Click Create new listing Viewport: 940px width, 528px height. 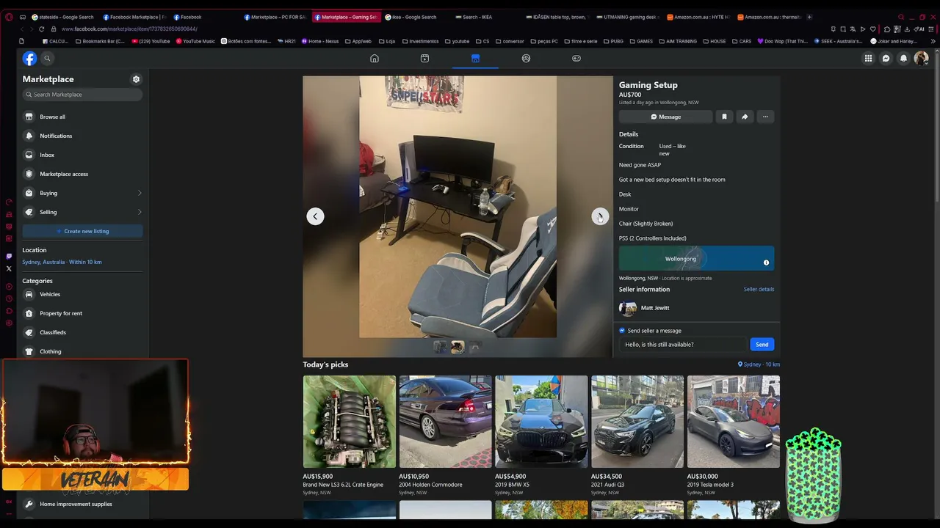pos(82,231)
